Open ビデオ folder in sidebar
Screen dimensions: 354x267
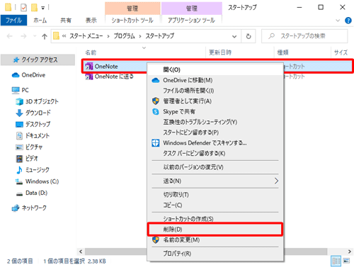coord(27,159)
